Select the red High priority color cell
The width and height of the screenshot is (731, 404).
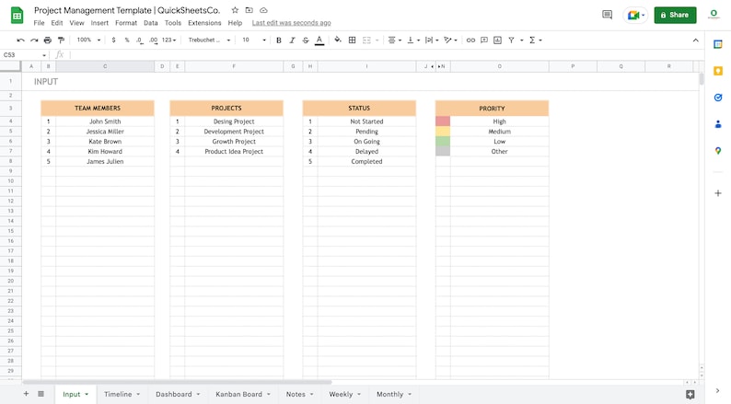[x=443, y=121]
